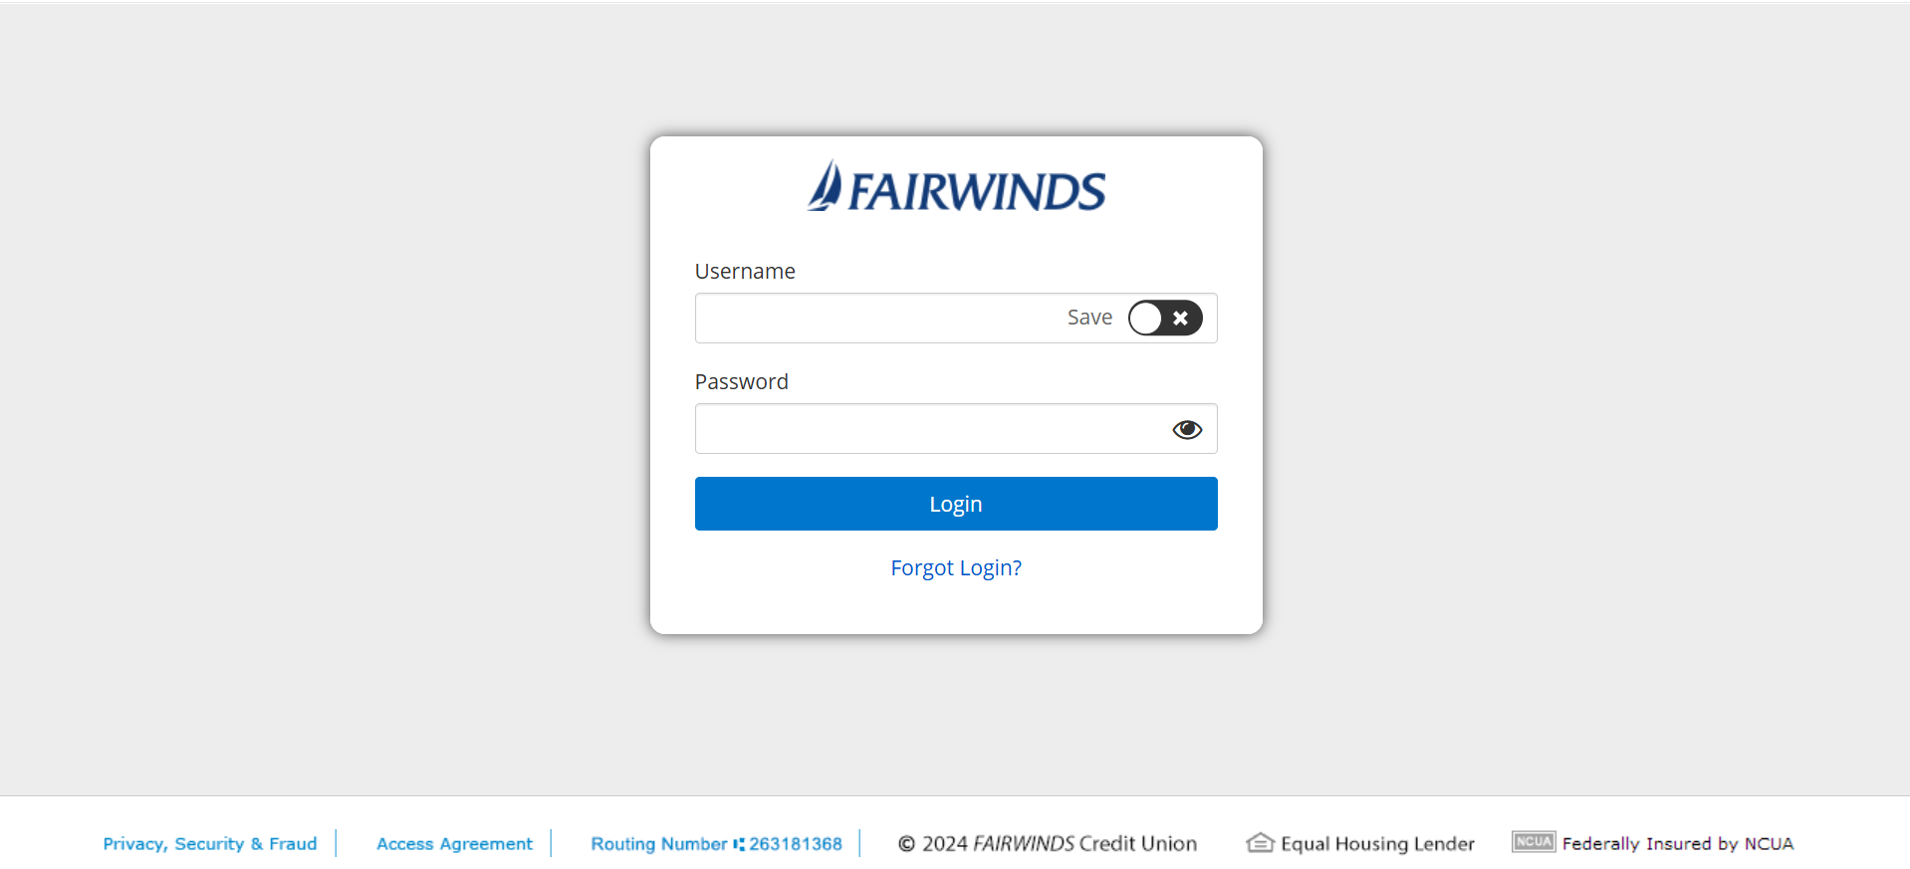Image resolution: width=1910 pixels, height=869 pixels.
Task: Click the Password field label
Action: click(742, 382)
